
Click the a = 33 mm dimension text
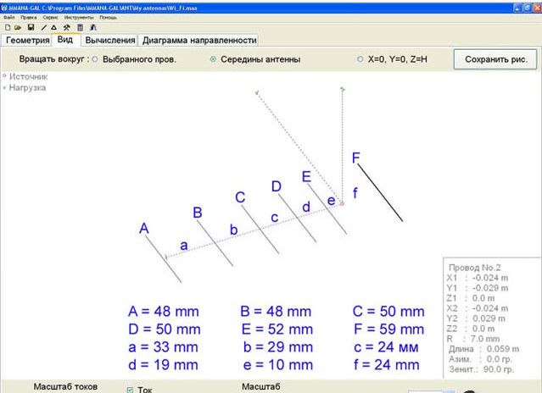[163, 347]
